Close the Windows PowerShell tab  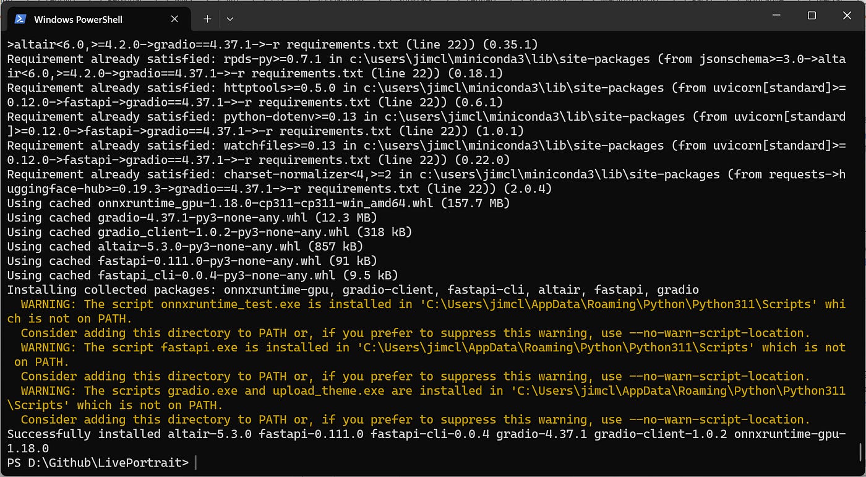click(174, 19)
